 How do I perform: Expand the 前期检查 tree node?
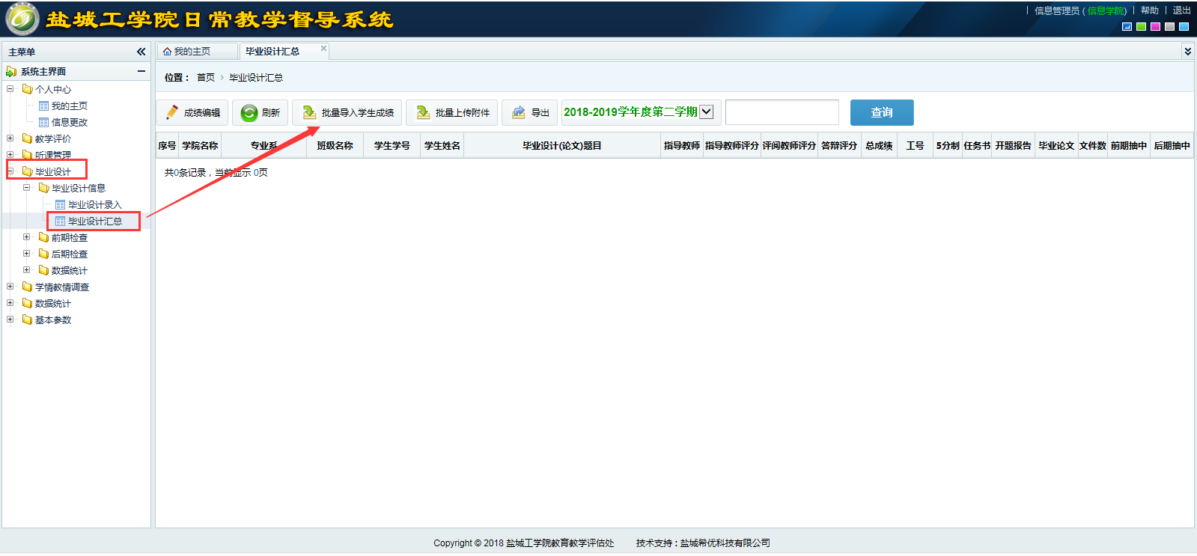tap(27, 237)
